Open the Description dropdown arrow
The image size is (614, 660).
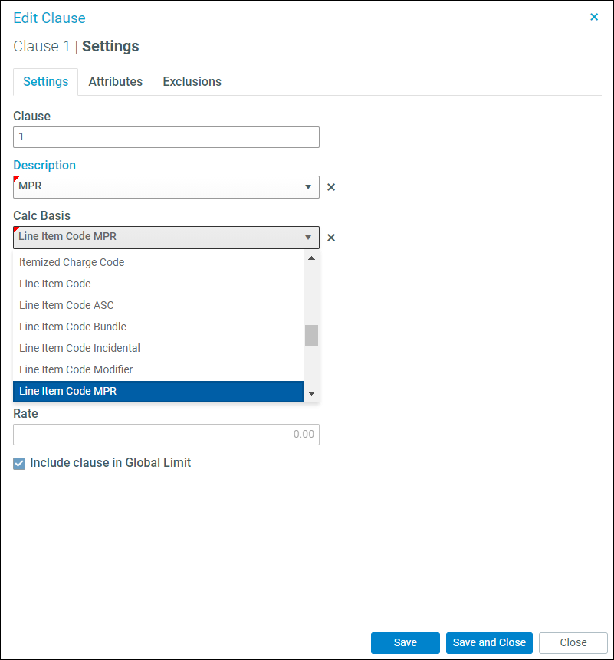308,187
